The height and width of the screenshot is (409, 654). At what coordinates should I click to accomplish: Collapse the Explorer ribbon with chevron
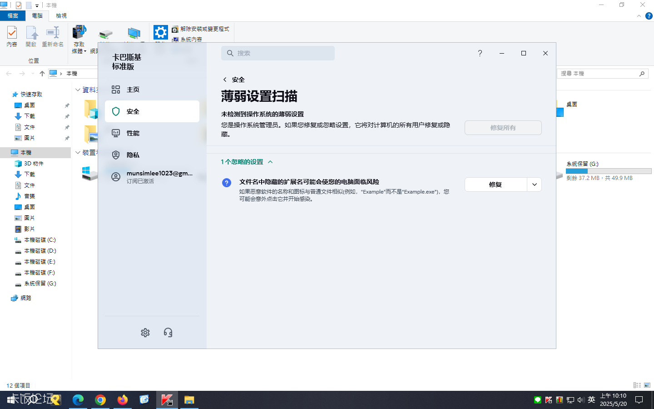click(639, 16)
